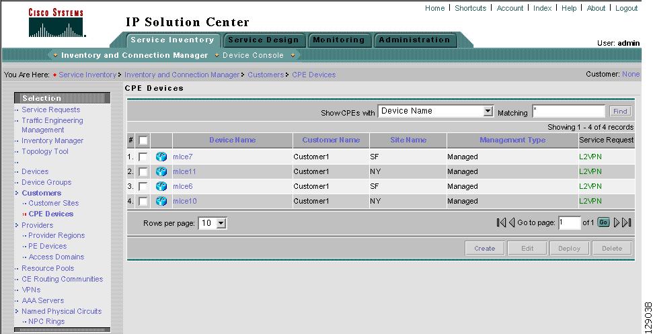Toggle the select-all header checkbox
The width and height of the screenshot is (653, 334).
coord(143,140)
